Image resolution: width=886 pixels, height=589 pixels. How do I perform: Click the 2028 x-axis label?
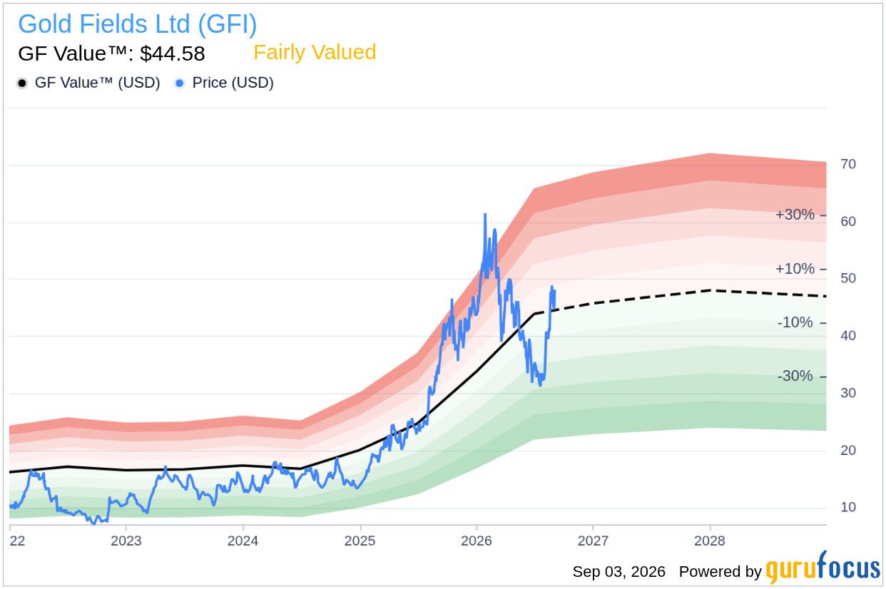(709, 541)
